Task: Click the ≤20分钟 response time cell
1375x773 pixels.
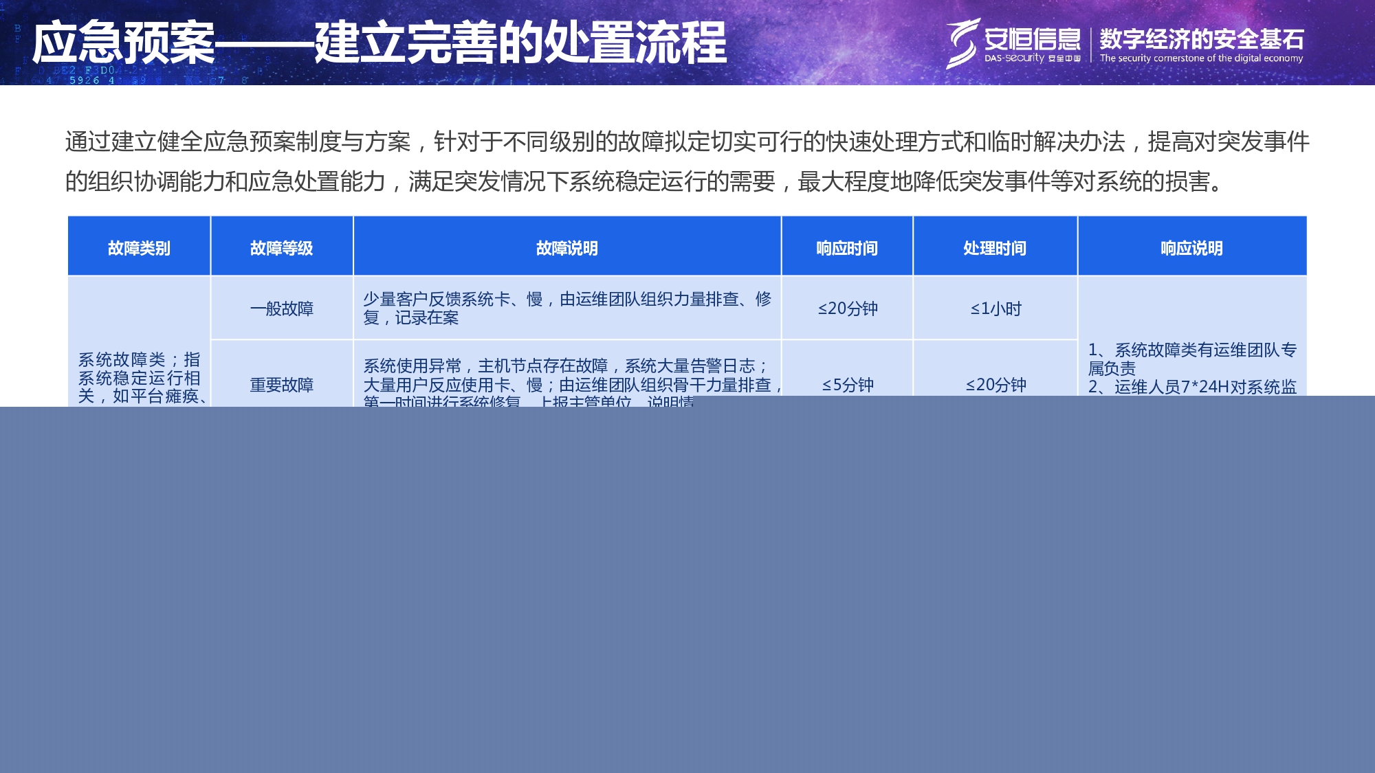Action: point(847,309)
